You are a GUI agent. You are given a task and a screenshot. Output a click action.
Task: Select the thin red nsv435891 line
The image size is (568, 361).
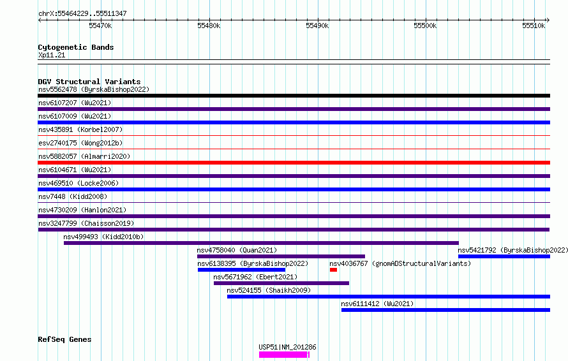coord(294,135)
